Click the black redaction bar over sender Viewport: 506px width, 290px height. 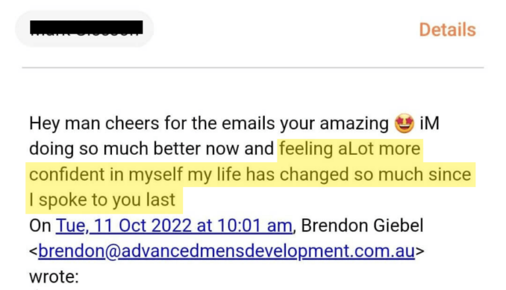[86, 28]
